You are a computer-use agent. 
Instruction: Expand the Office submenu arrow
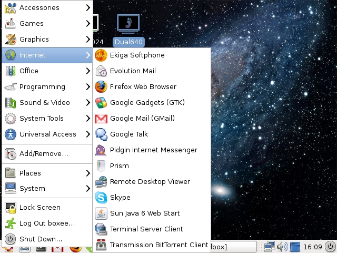point(88,71)
